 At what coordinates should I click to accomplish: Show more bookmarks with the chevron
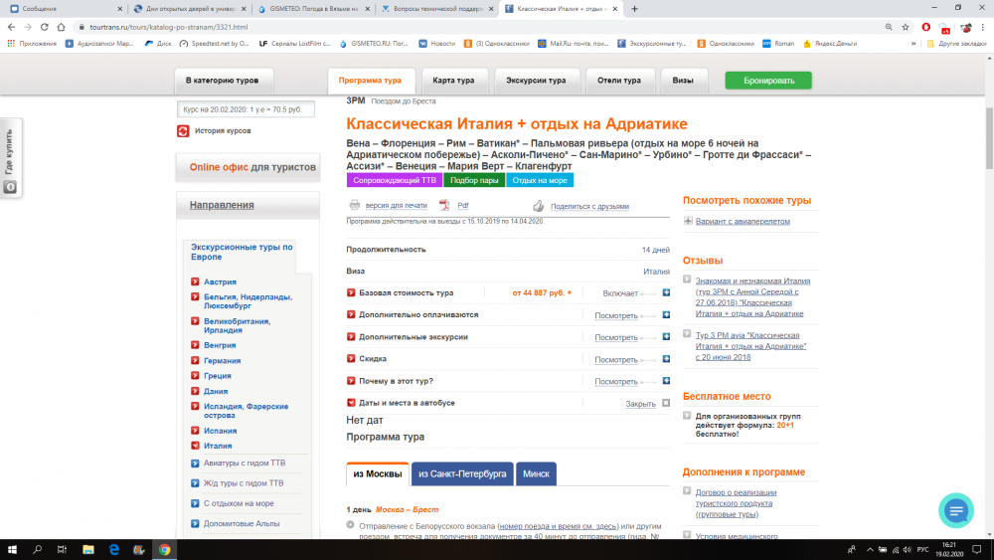coord(913,44)
